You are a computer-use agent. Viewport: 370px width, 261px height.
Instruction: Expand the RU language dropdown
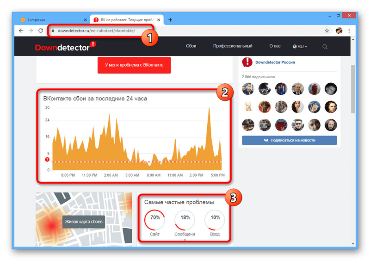[x=300, y=47]
